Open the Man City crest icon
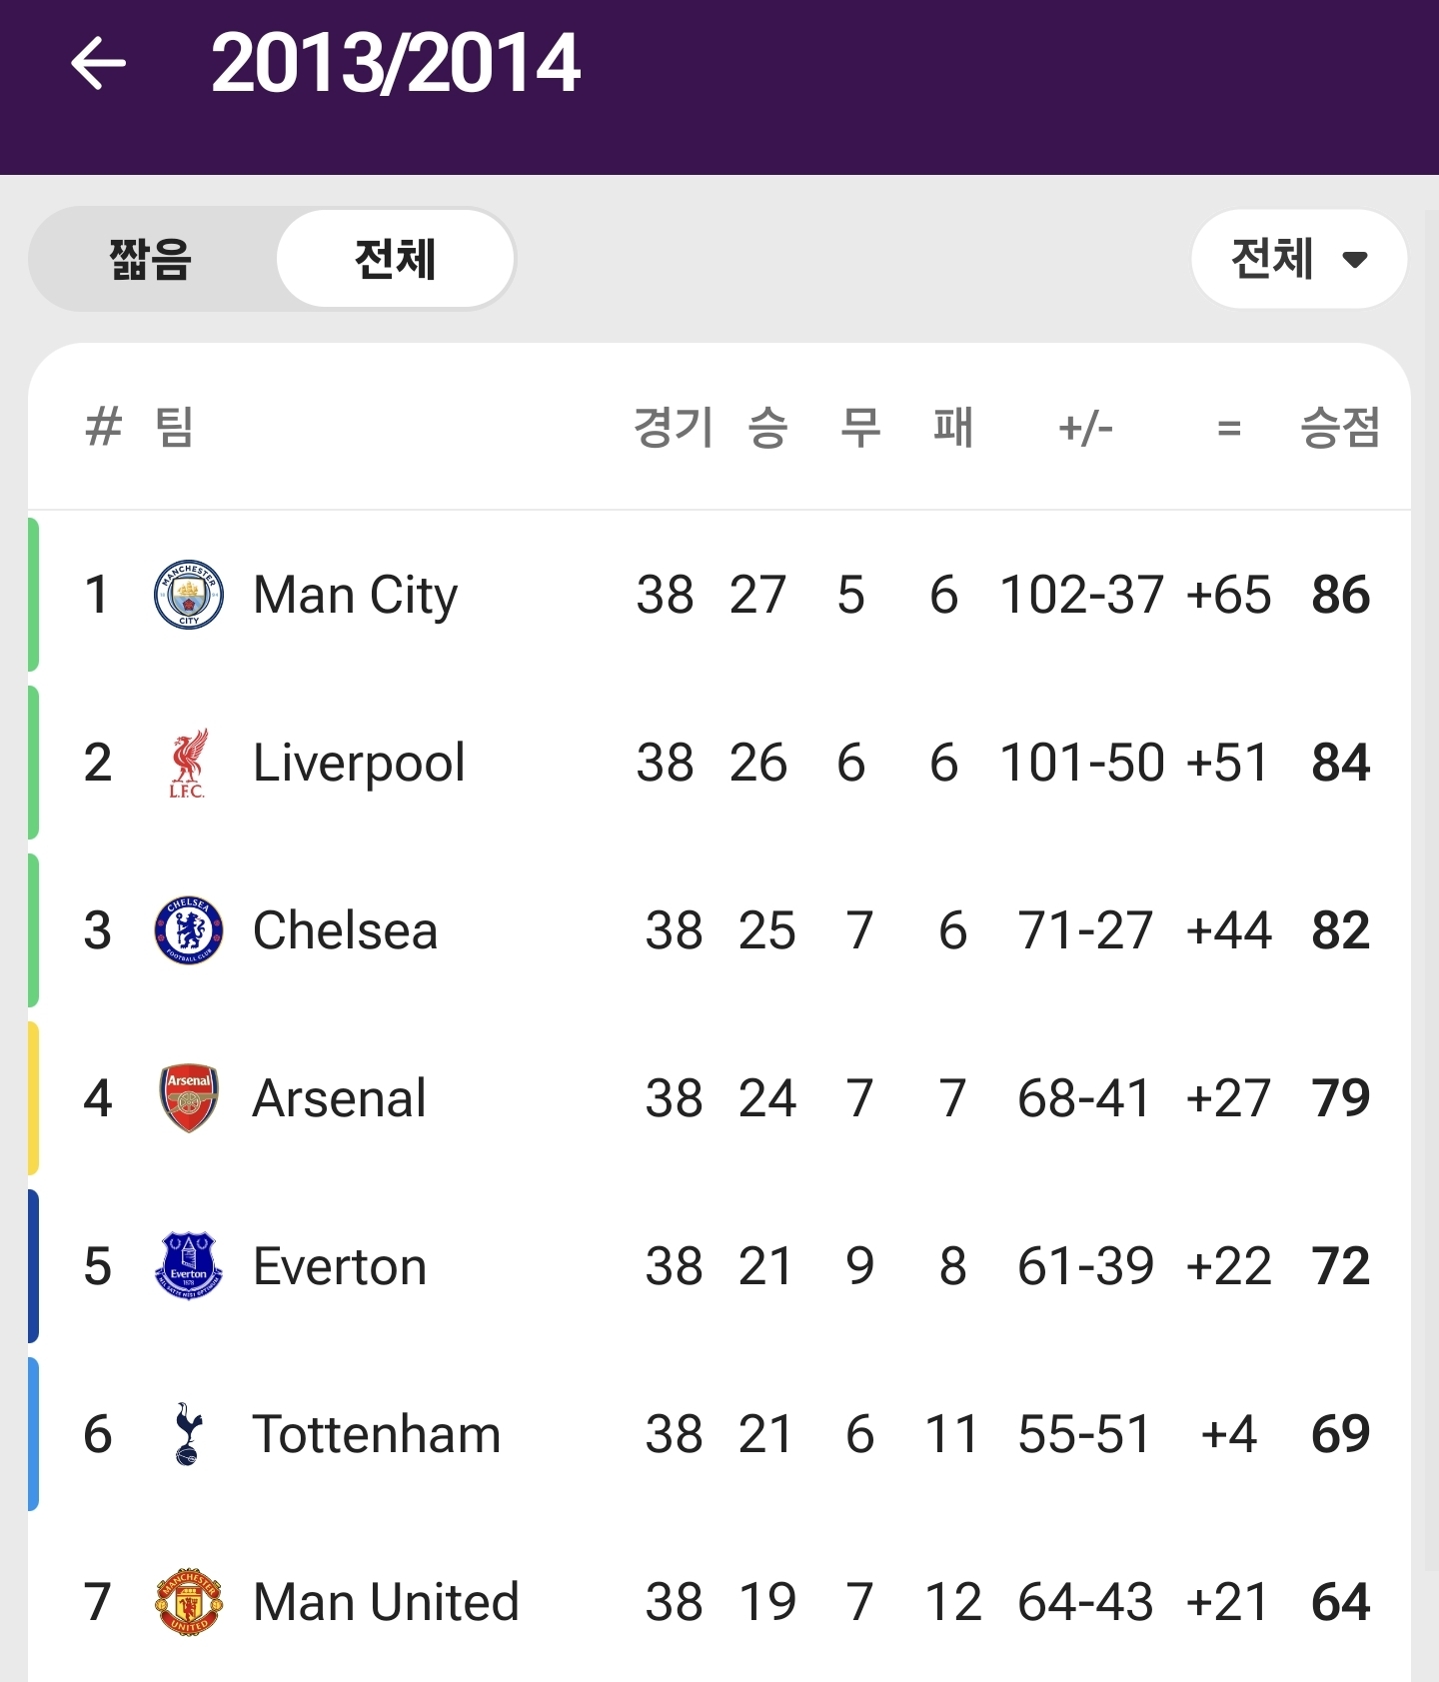This screenshot has width=1439, height=1682. (188, 595)
